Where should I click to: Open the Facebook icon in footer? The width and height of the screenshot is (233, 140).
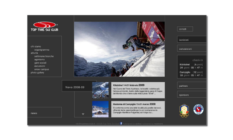point(121,123)
